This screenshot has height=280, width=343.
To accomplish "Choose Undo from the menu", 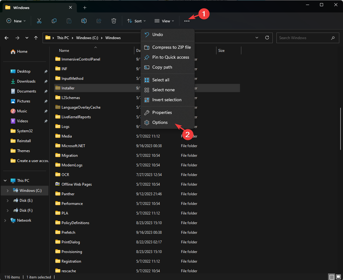I will pos(168,34).
